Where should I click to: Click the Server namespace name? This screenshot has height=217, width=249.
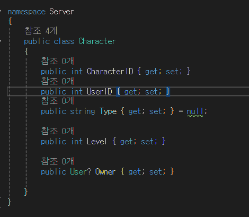click(x=61, y=12)
